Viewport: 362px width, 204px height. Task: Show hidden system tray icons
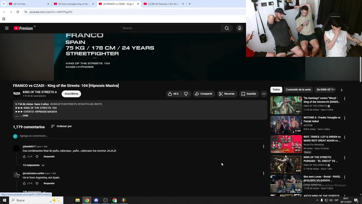pyautogui.click(x=317, y=200)
